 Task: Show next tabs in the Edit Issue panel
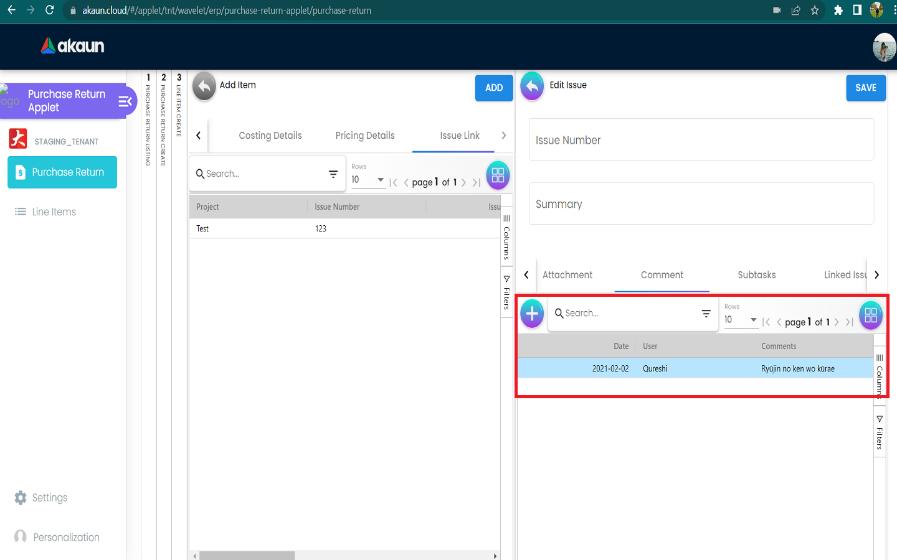(876, 275)
